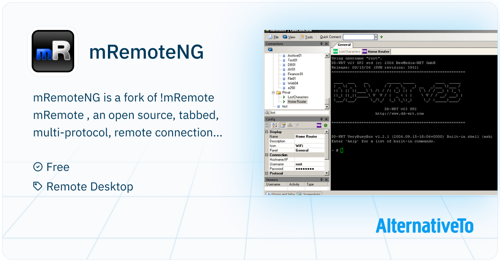This screenshot has height=262, width=500.
Task: Click the mRemoteNG logo thumbnail
Action: pos(53,51)
